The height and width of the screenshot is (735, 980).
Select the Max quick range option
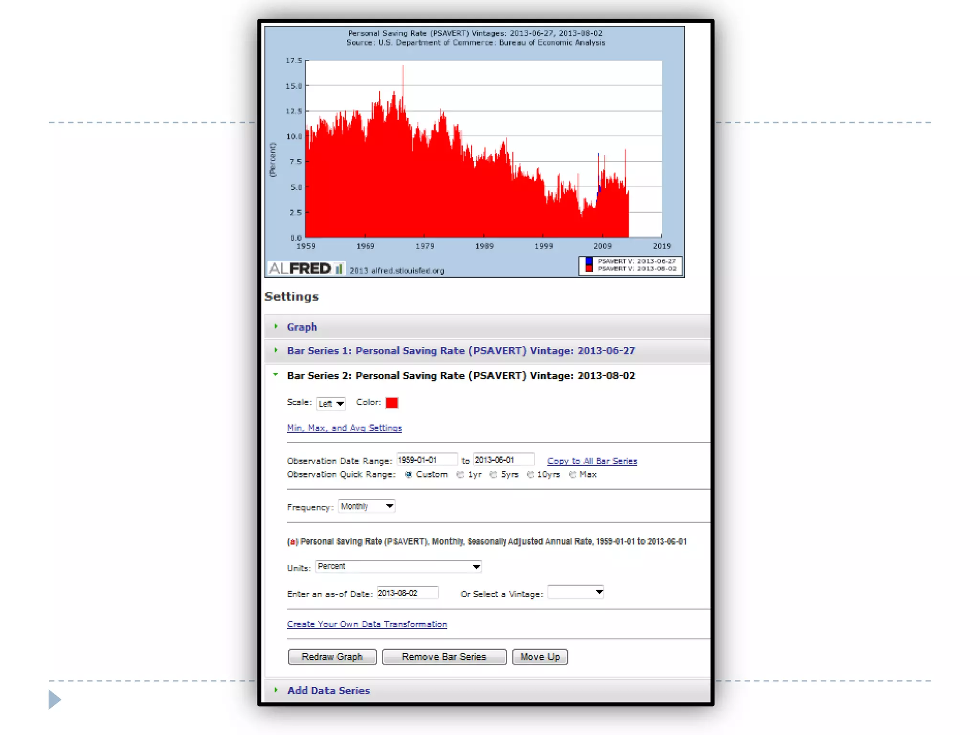click(573, 475)
